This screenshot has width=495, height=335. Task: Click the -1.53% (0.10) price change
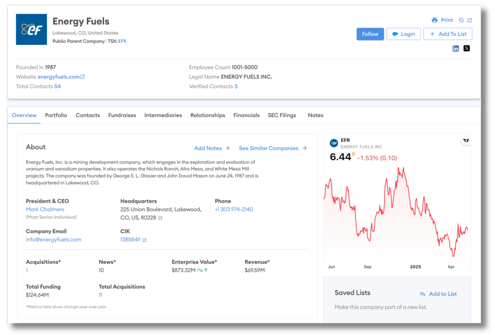(377, 158)
